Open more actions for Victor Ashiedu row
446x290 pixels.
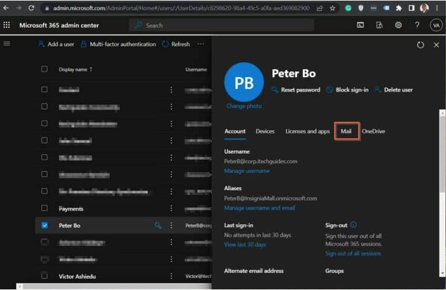point(171,276)
